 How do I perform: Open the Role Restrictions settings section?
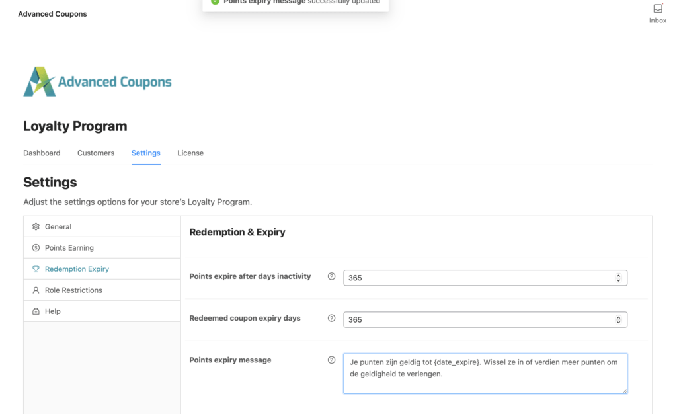73,290
